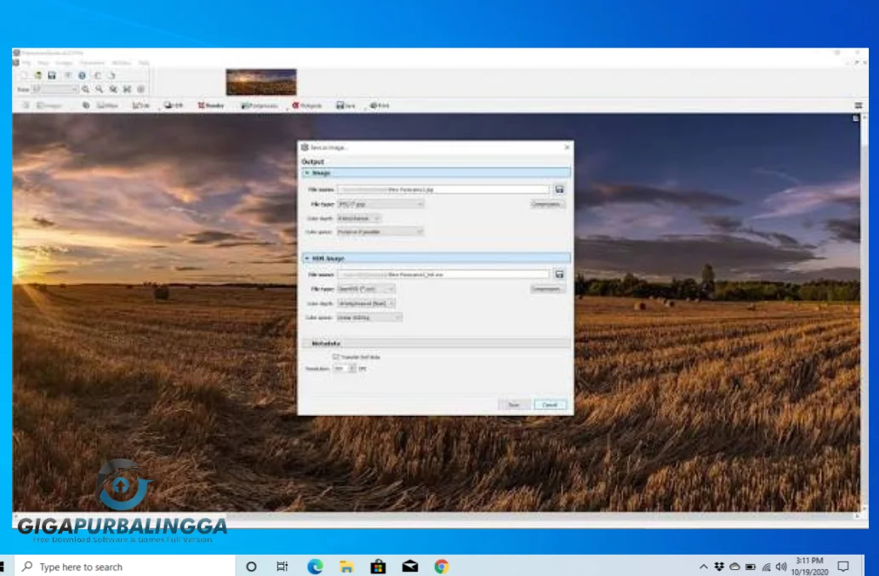The height and width of the screenshot is (576, 879).
Task: Open the Help menu
Action: click(144, 63)
